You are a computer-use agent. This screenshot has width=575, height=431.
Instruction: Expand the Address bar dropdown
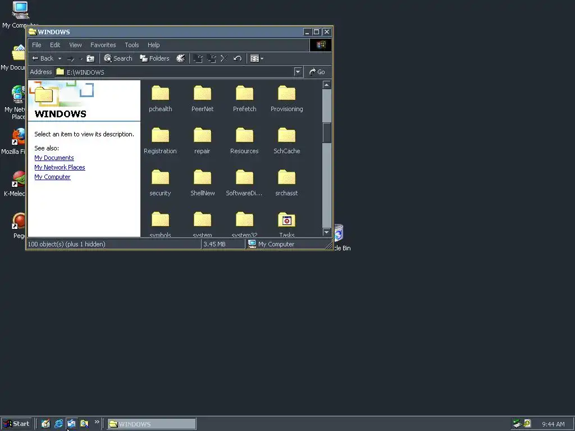[298, 72]
